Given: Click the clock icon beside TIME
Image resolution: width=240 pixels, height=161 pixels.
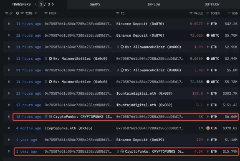Looking at the screenshot, I should pyautogui.click(x=18, y=13).
